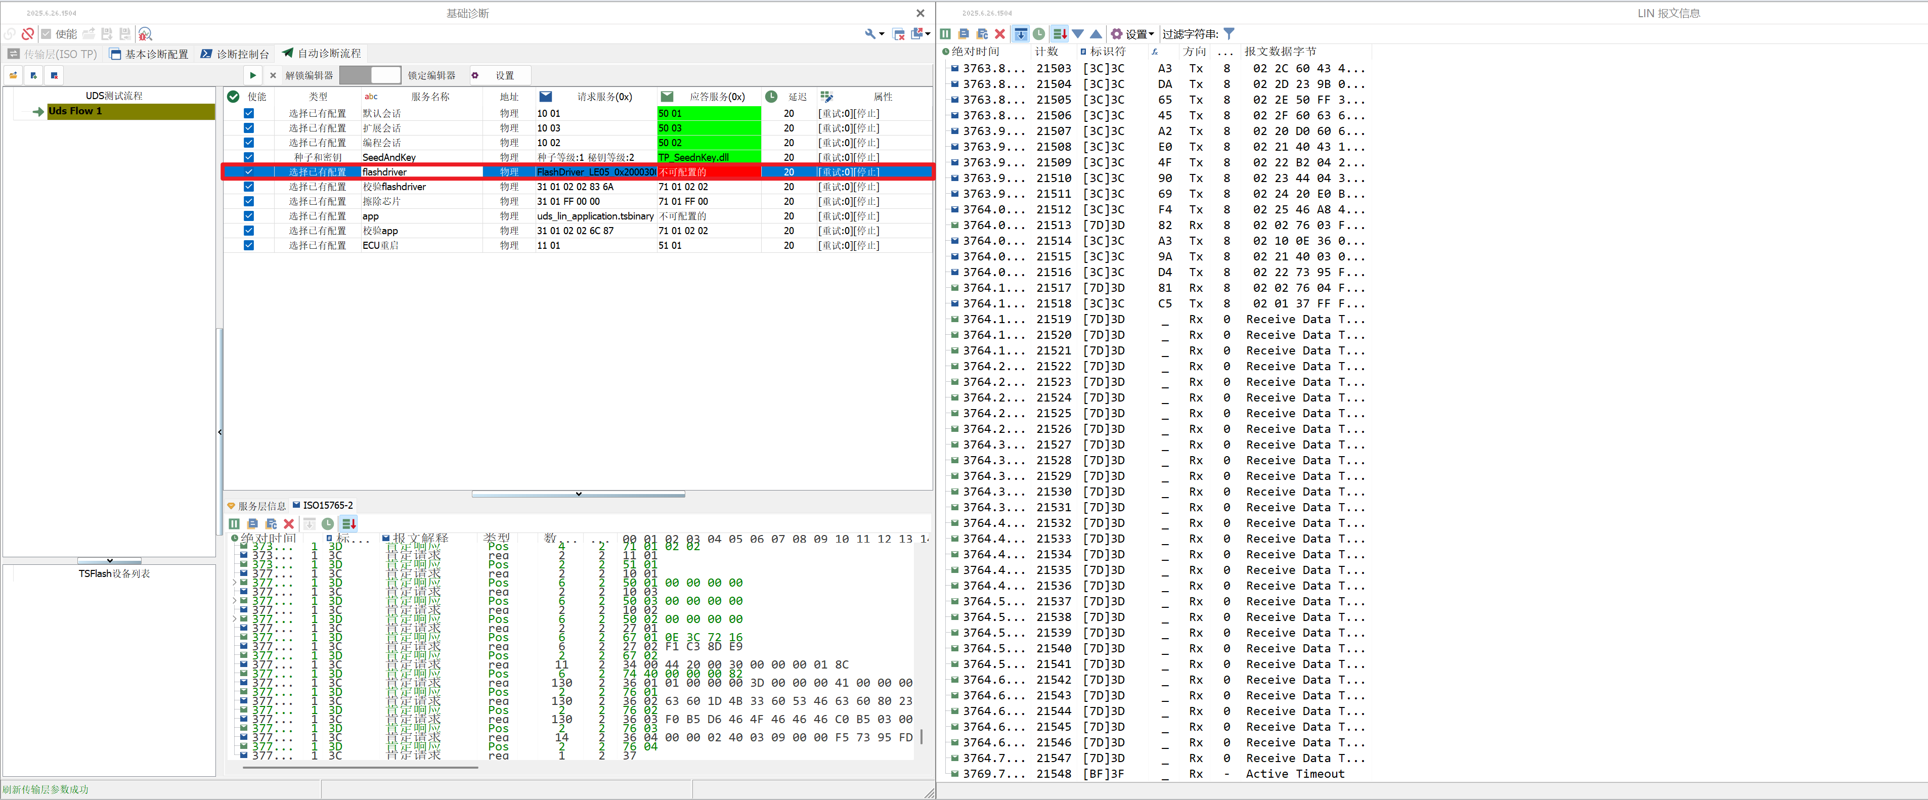This screenshot has height=800, width=1928.
Task: Uncheck the 默认会话 row enable checkbox
Action: [x=248, y=114]
